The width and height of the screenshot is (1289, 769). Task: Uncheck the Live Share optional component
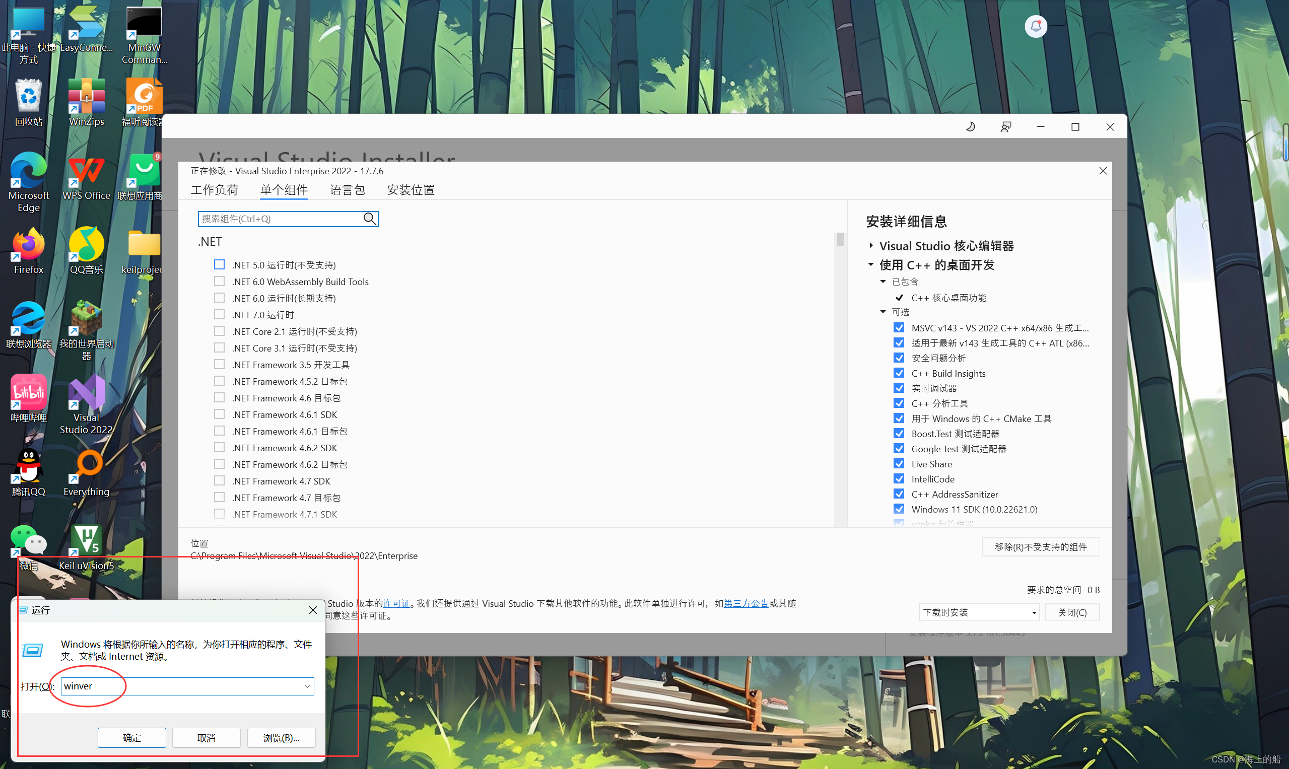[899, 464]
